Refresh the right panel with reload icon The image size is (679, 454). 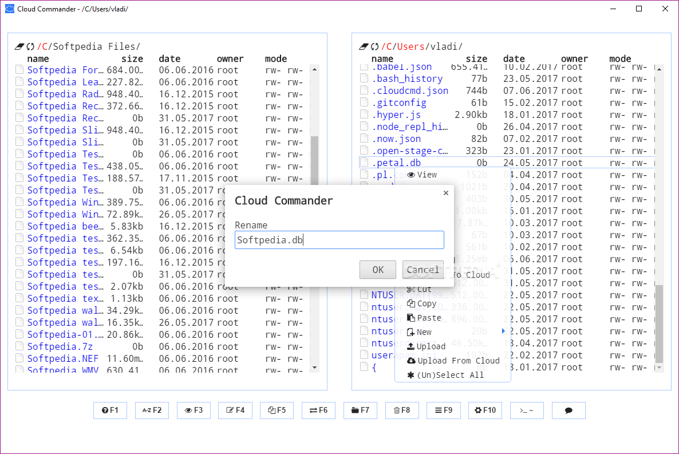[x=374, y=46]
